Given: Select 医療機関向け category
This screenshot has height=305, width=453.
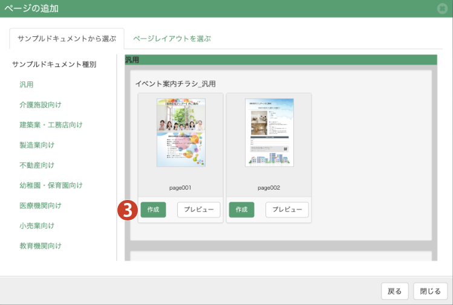Looking at the screenshot, I should 40,205.
